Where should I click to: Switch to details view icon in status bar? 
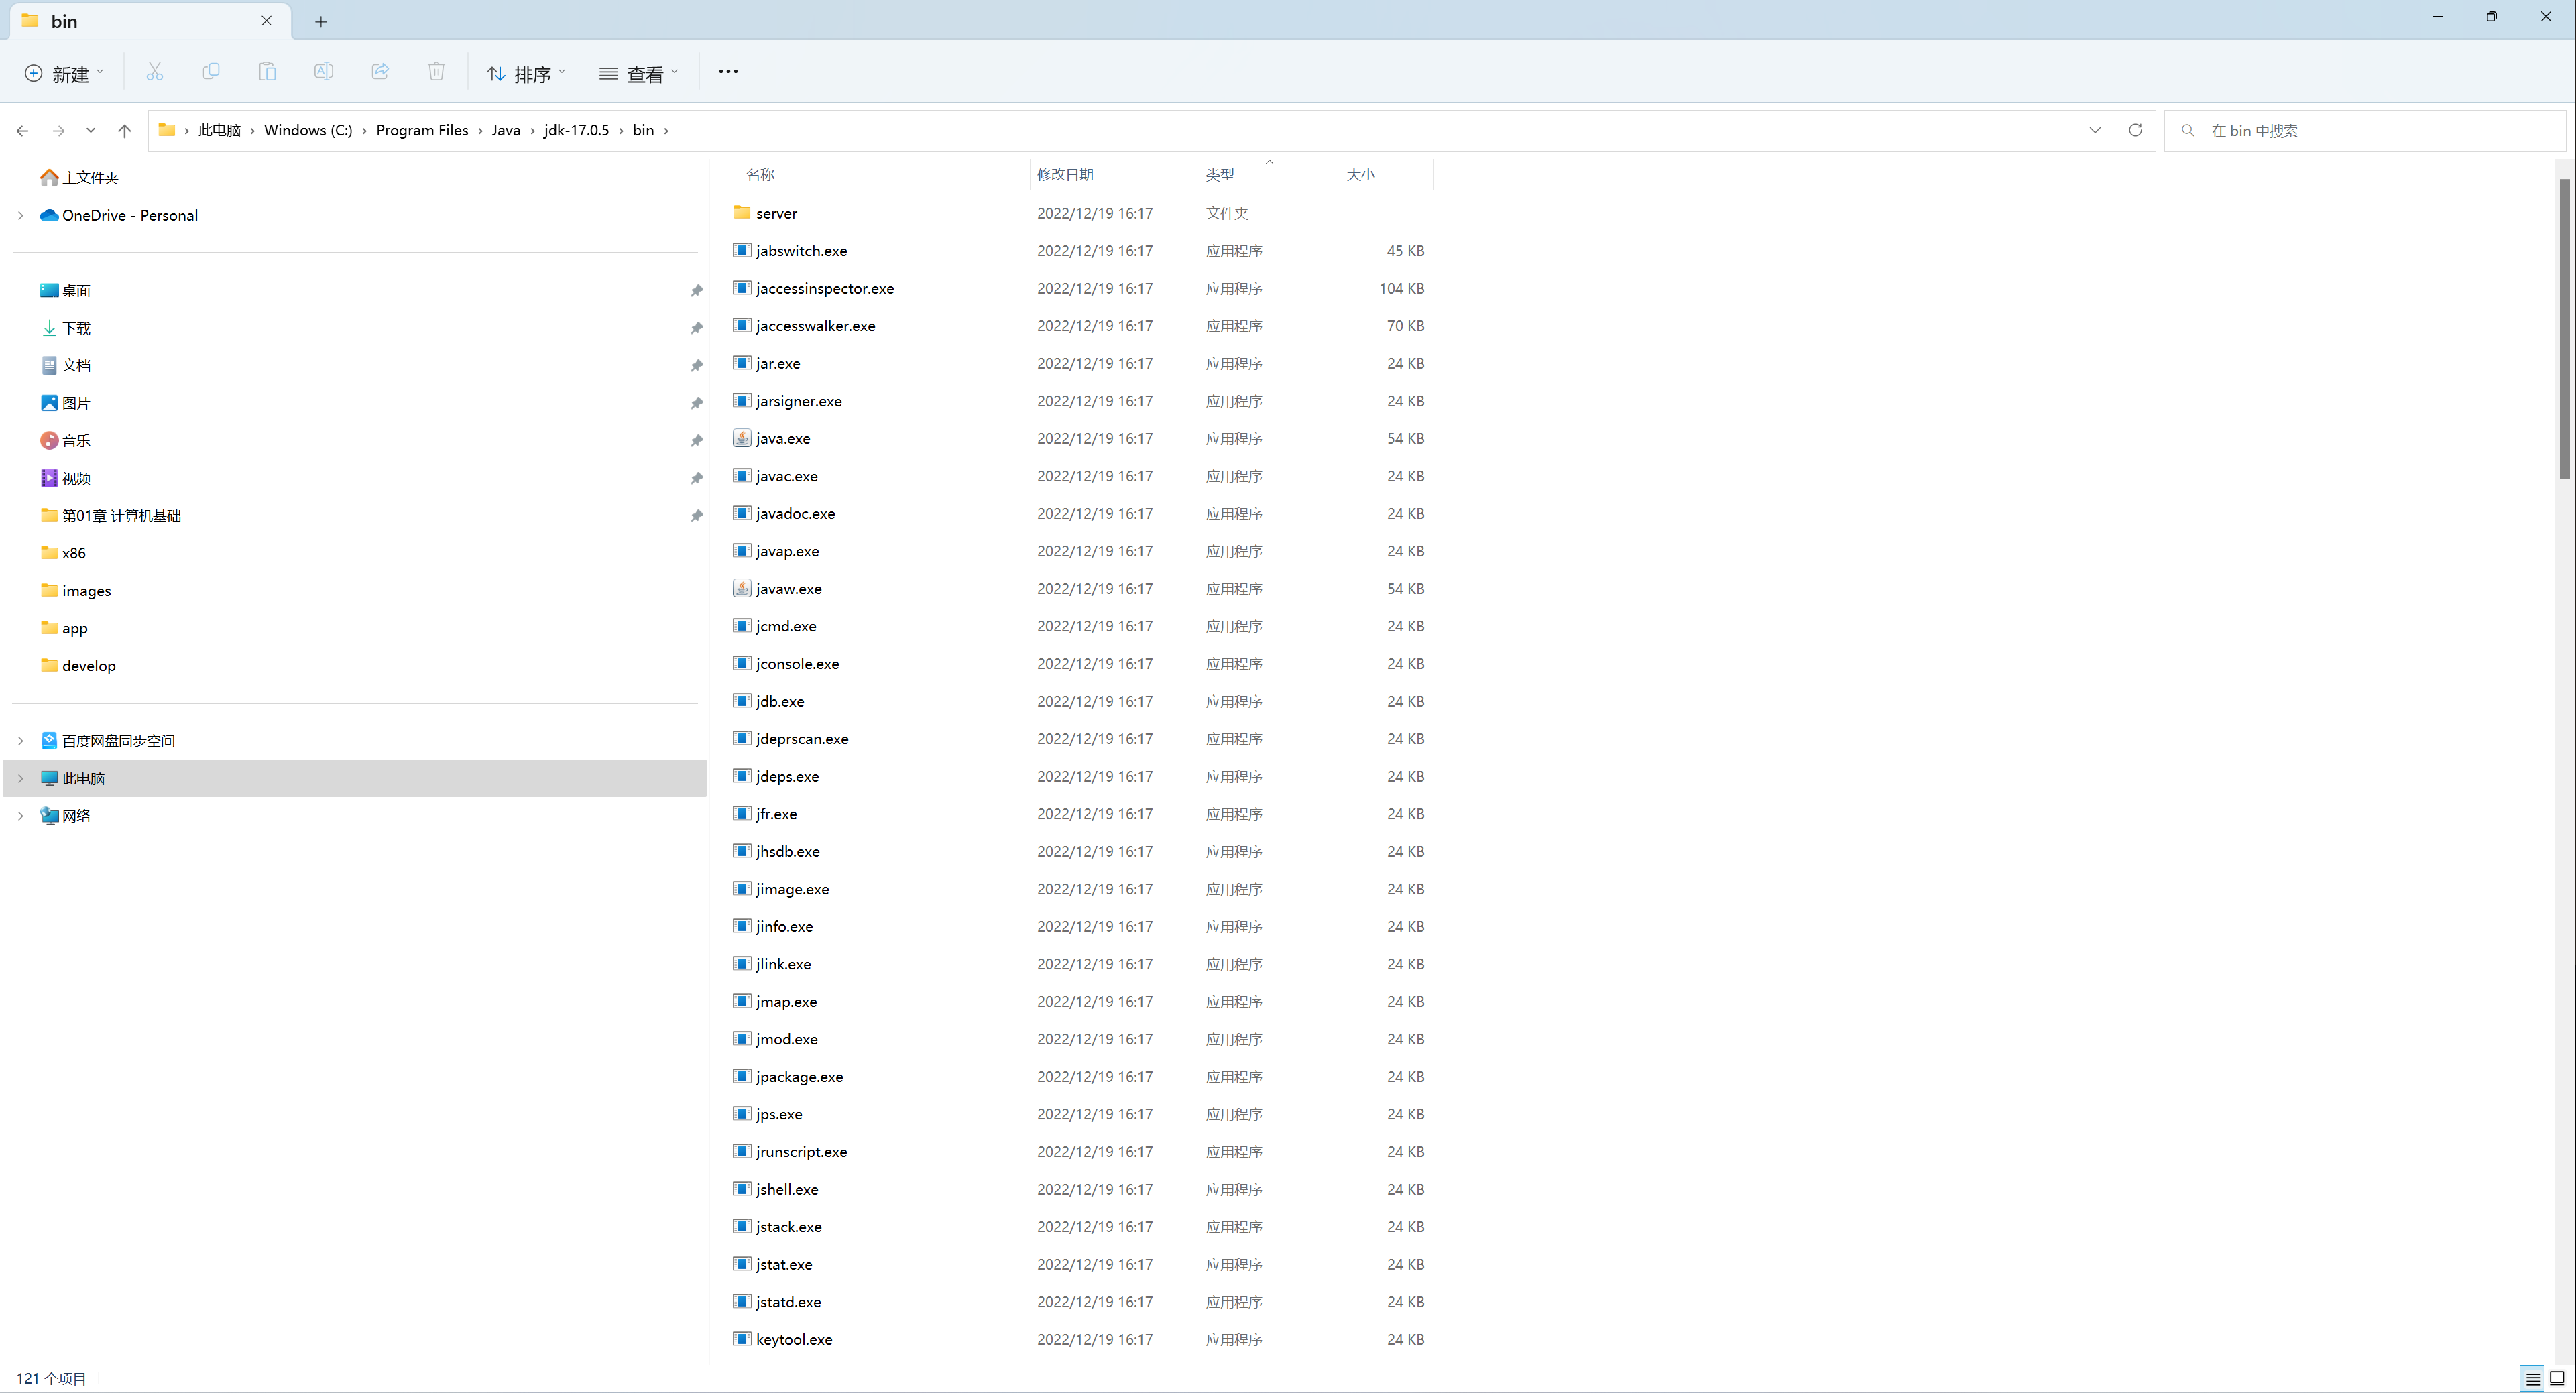coord(2533,1378)
